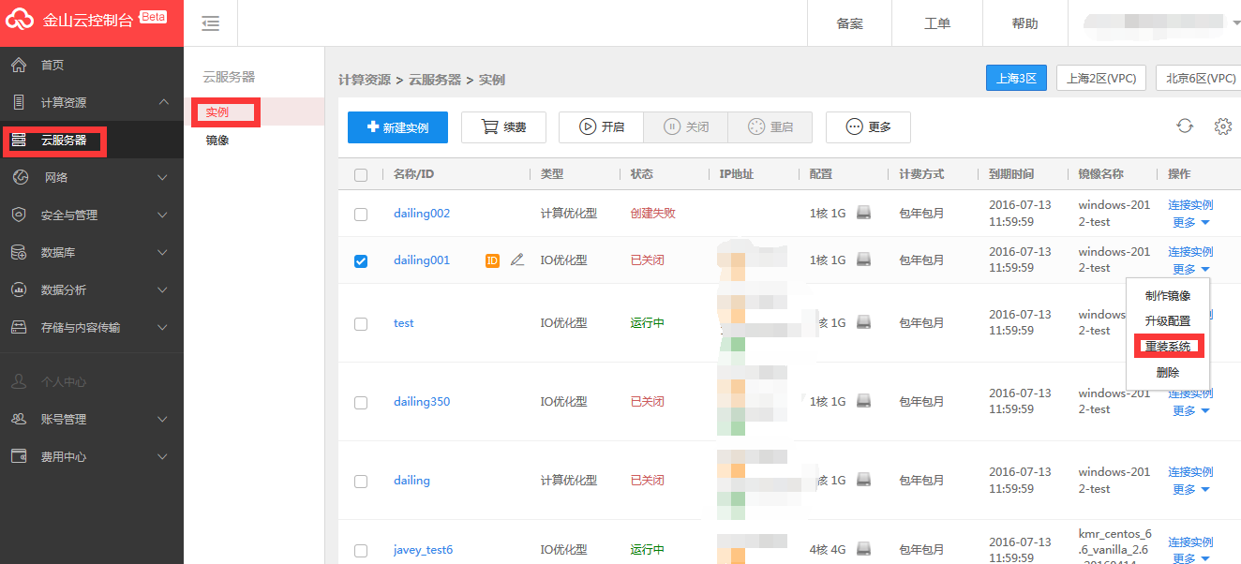
Task: Select 镜像 in the 云服务器 submenu
Action: click(x=217, y=141)
